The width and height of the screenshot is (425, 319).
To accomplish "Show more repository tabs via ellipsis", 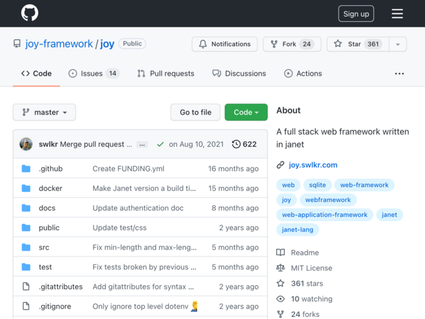I will (399, 74).
